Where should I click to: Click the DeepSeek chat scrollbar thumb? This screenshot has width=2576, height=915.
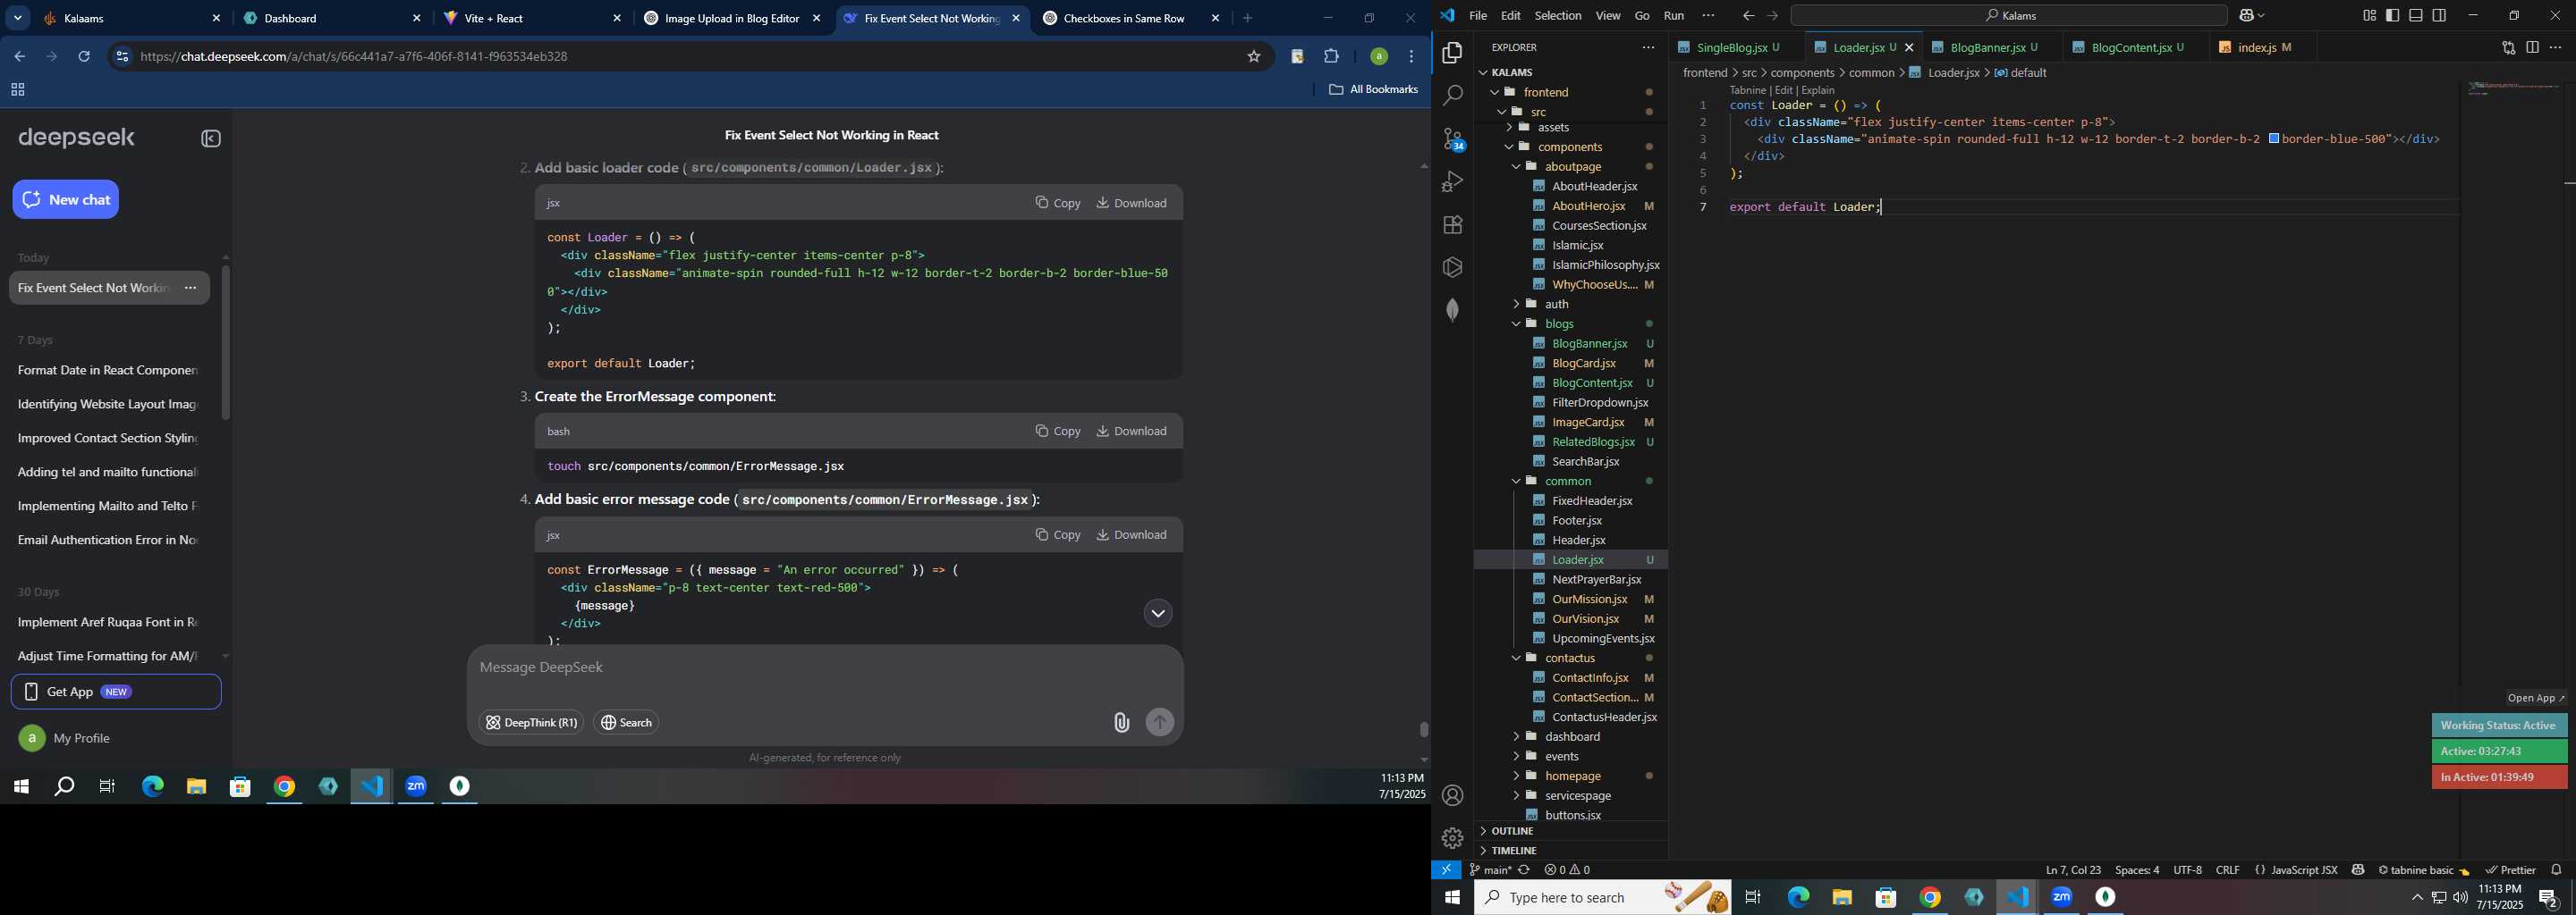point(1423,729)
